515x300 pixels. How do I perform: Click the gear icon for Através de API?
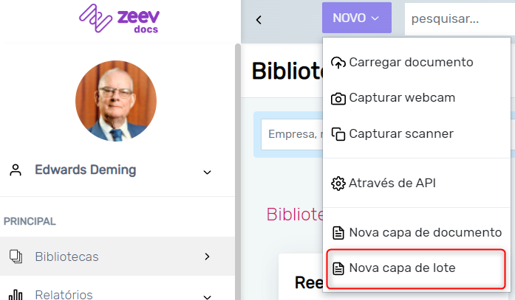338,184
